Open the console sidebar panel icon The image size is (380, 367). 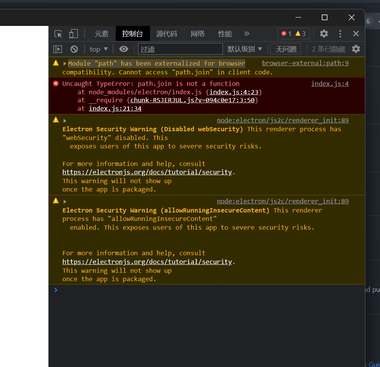coord(57,49)
